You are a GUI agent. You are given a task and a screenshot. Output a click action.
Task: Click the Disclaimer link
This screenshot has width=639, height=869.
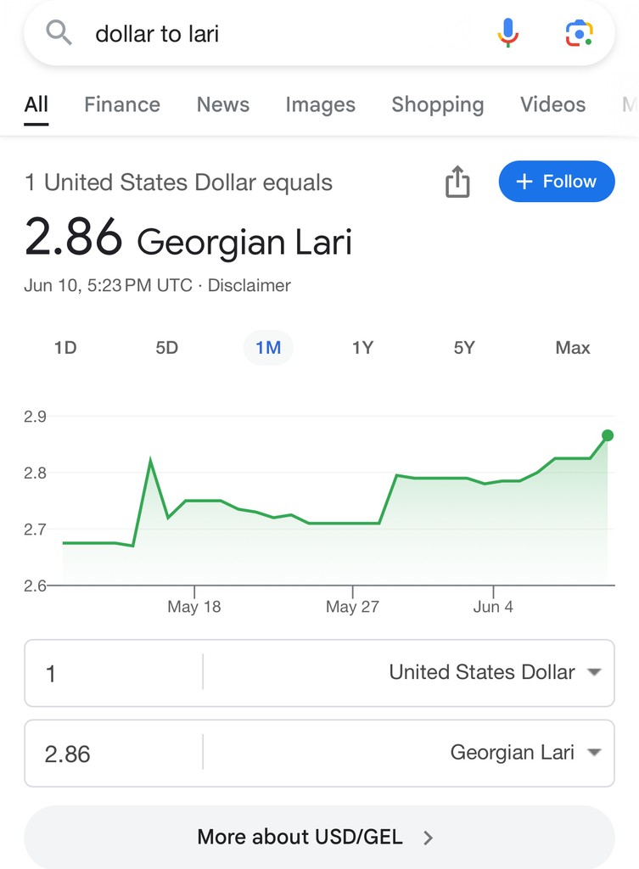point(249,285)
